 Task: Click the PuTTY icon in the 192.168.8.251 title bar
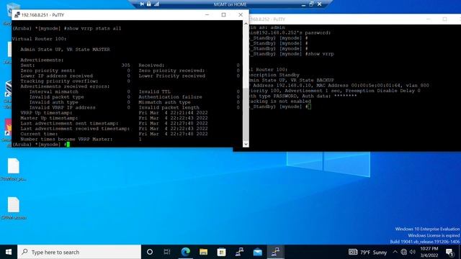[17, 14]
